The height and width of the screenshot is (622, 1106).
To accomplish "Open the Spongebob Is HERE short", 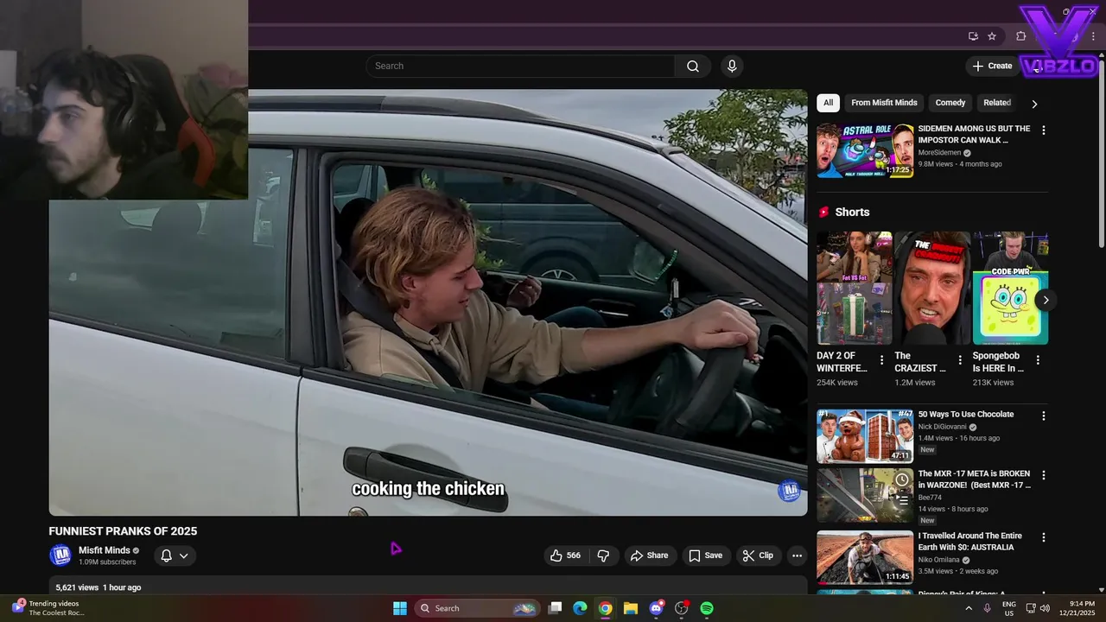I will pyautogui.click(x=1010, y=288).
